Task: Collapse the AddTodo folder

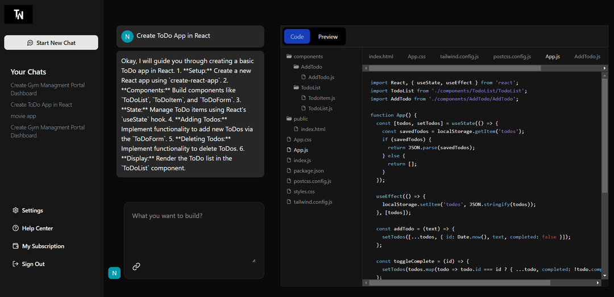Action: pyautogui.click(x=308, y=67)
